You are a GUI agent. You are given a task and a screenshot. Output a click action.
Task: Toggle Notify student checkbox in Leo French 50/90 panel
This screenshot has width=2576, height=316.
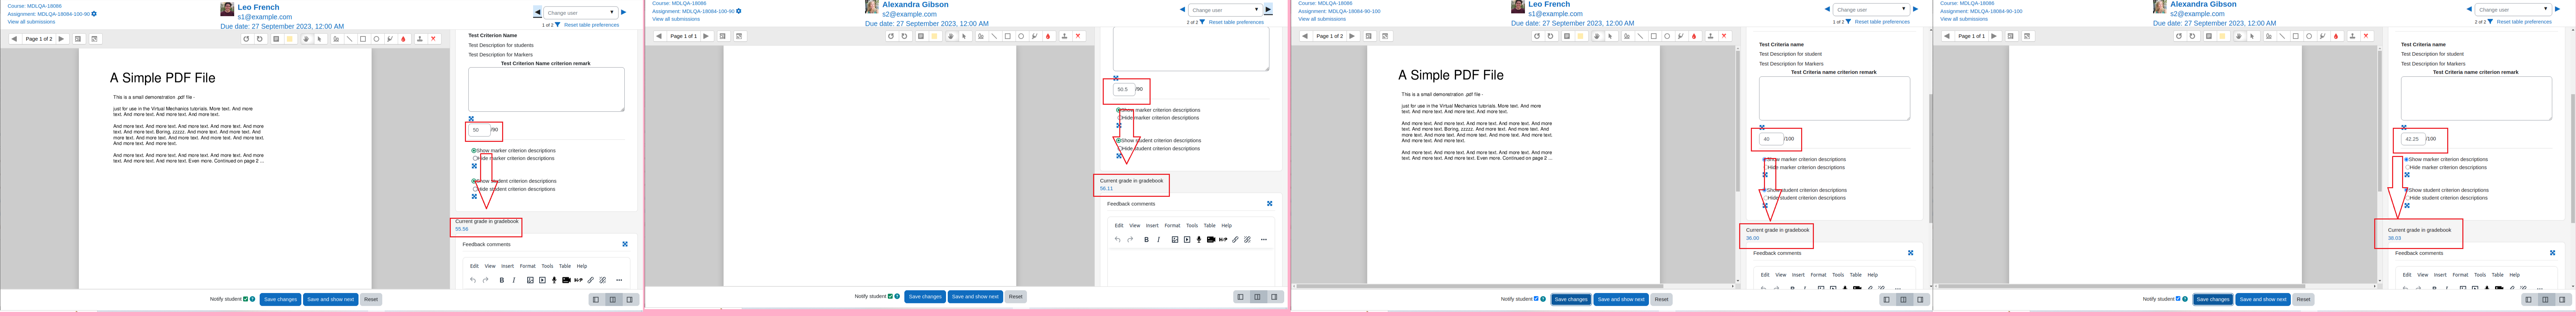coord(246,299)
